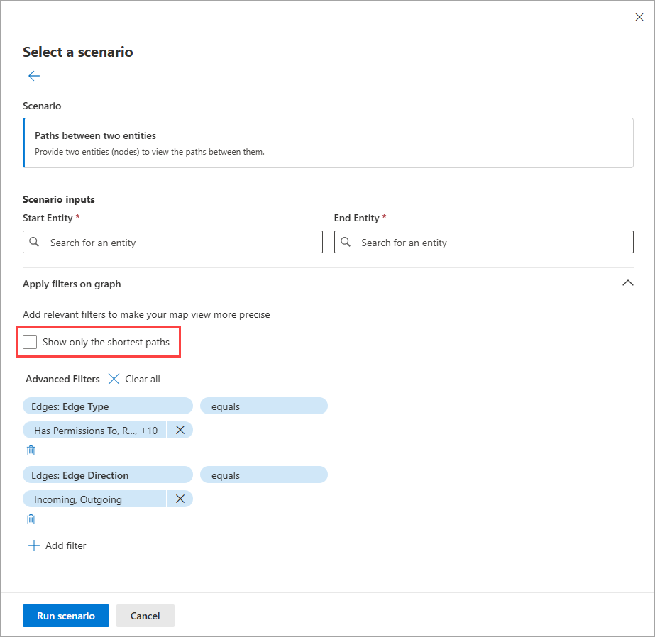The image size is (655, 637).
Task: Delete the Edge Type filter via trash icon
Action: [x=31, y=450]
